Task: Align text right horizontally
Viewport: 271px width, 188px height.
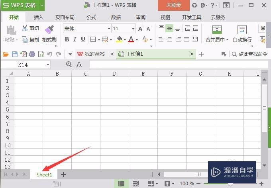Action: 178,39
